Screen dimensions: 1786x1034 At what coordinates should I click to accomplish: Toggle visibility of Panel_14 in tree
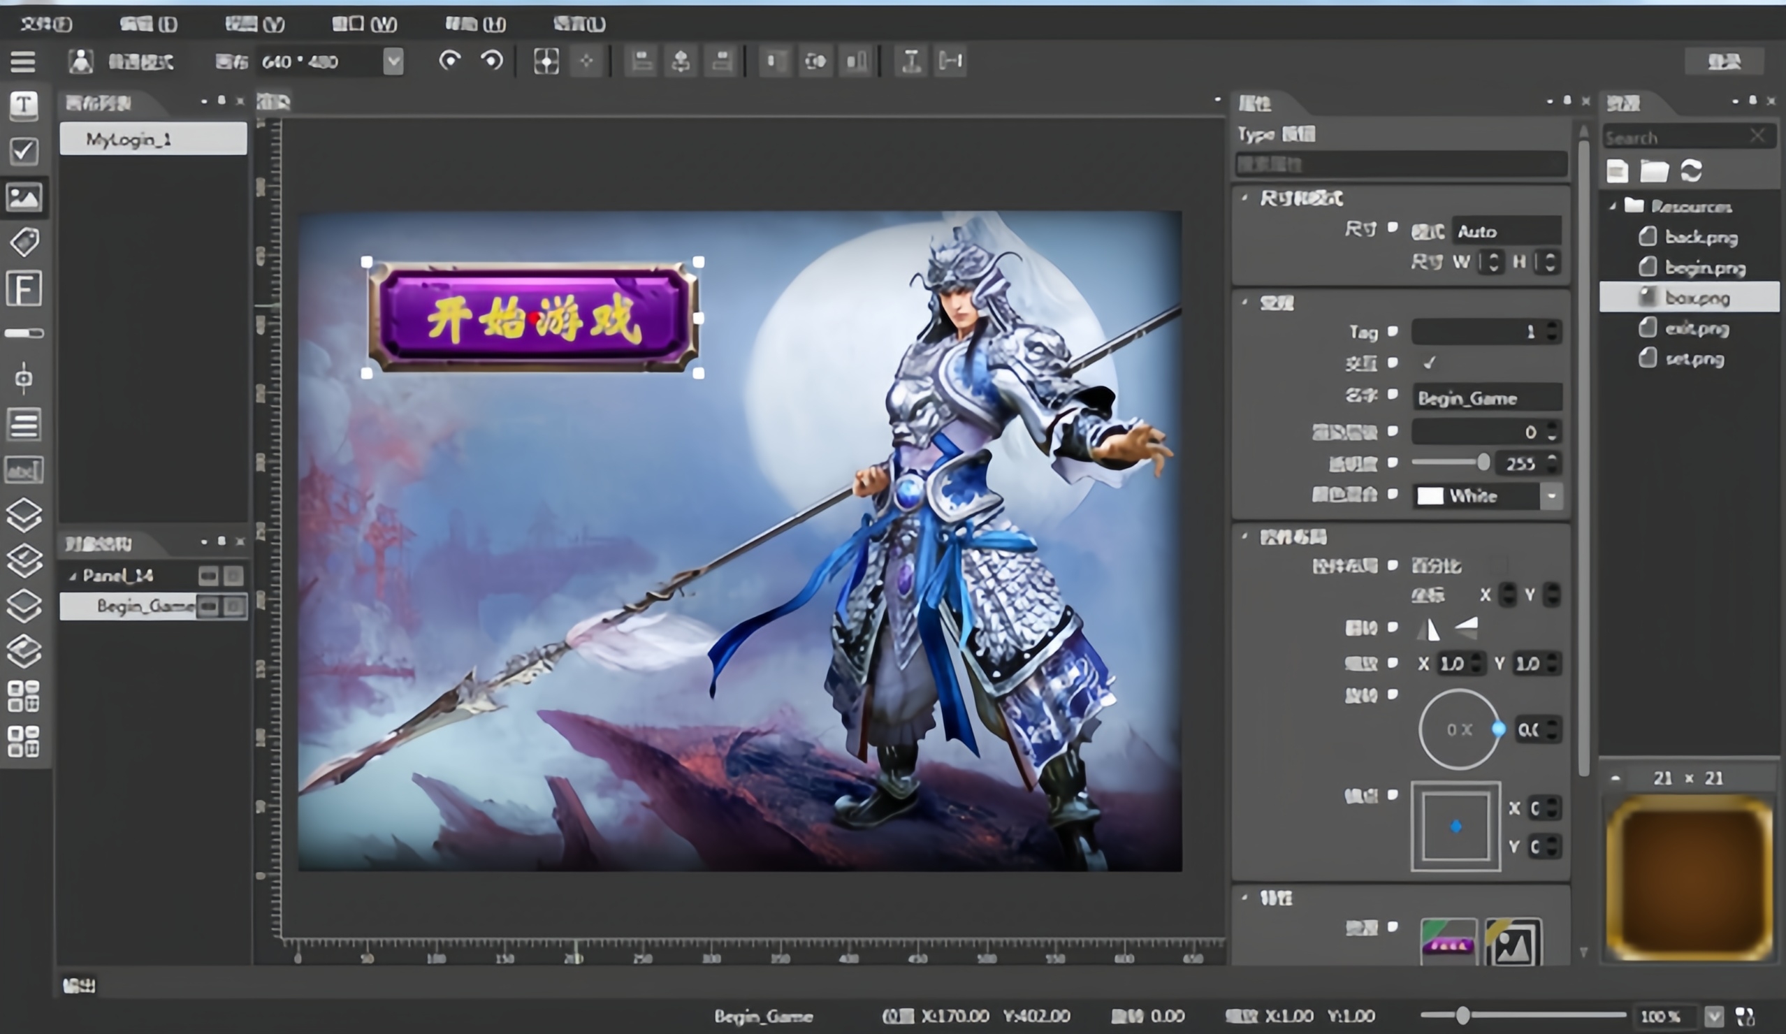coord(208,576)
